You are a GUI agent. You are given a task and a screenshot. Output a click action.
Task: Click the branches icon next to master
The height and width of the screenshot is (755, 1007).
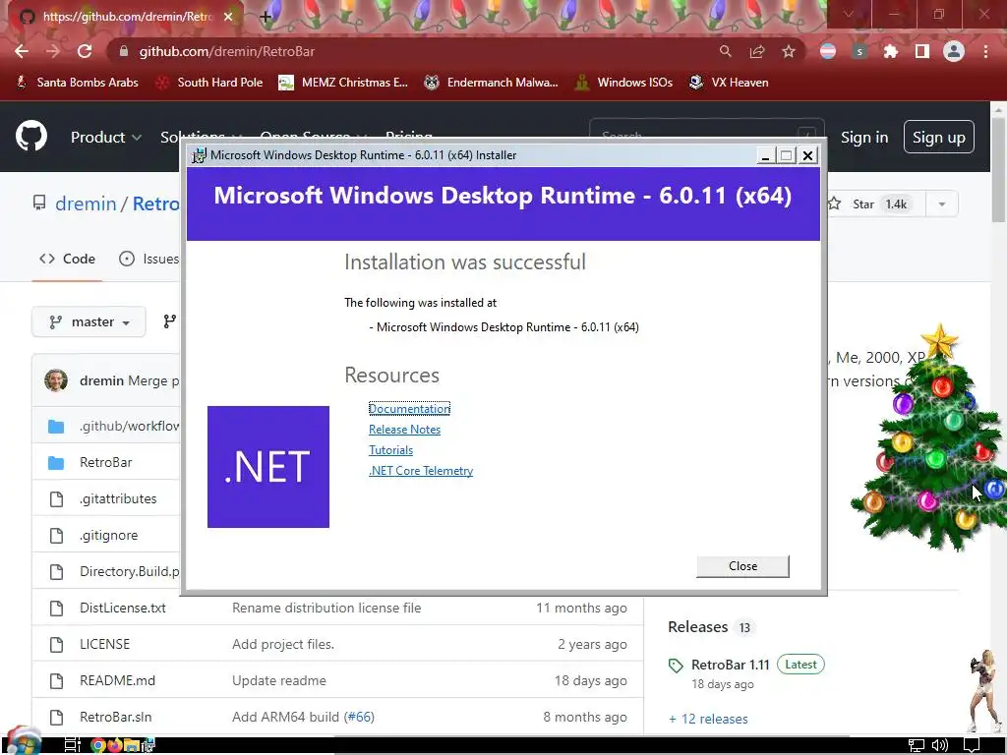point(169,321)
